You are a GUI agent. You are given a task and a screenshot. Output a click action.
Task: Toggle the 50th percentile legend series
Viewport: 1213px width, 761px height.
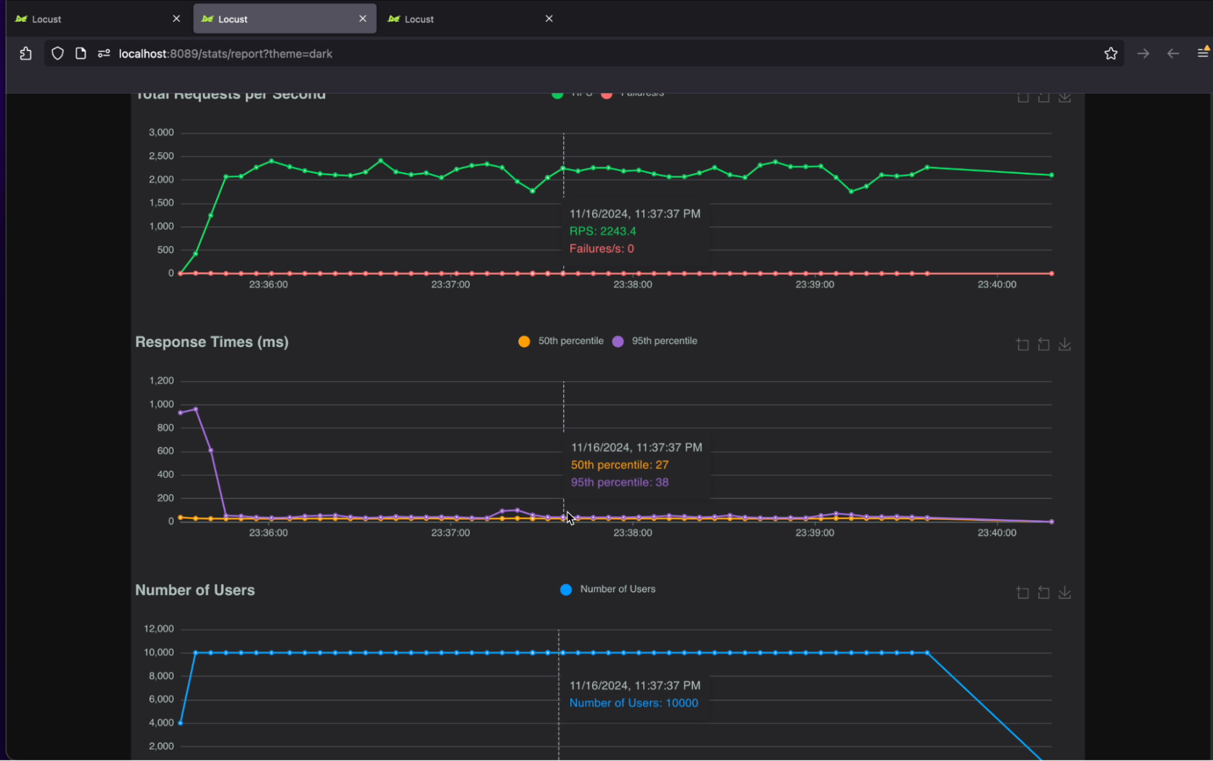[x=561, y=341]
